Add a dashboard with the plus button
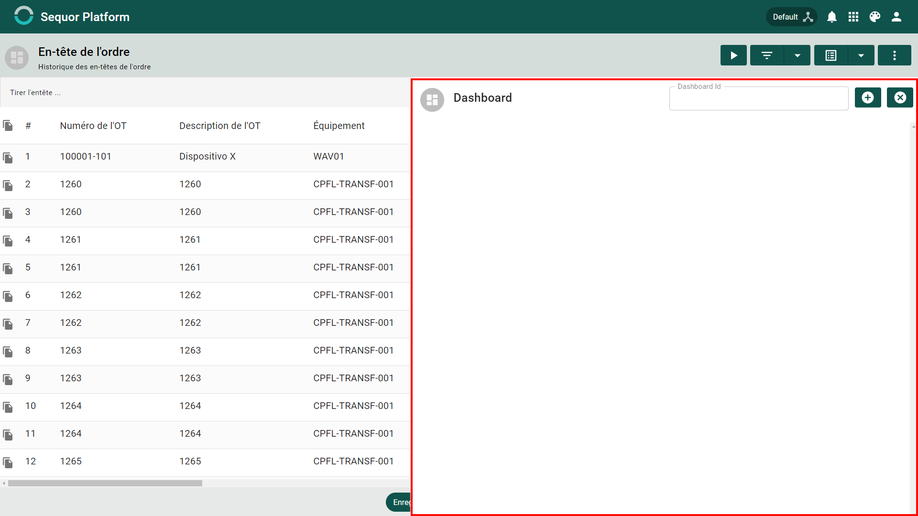The width and height of the screenshot is (918, 516). coord(868,97)
